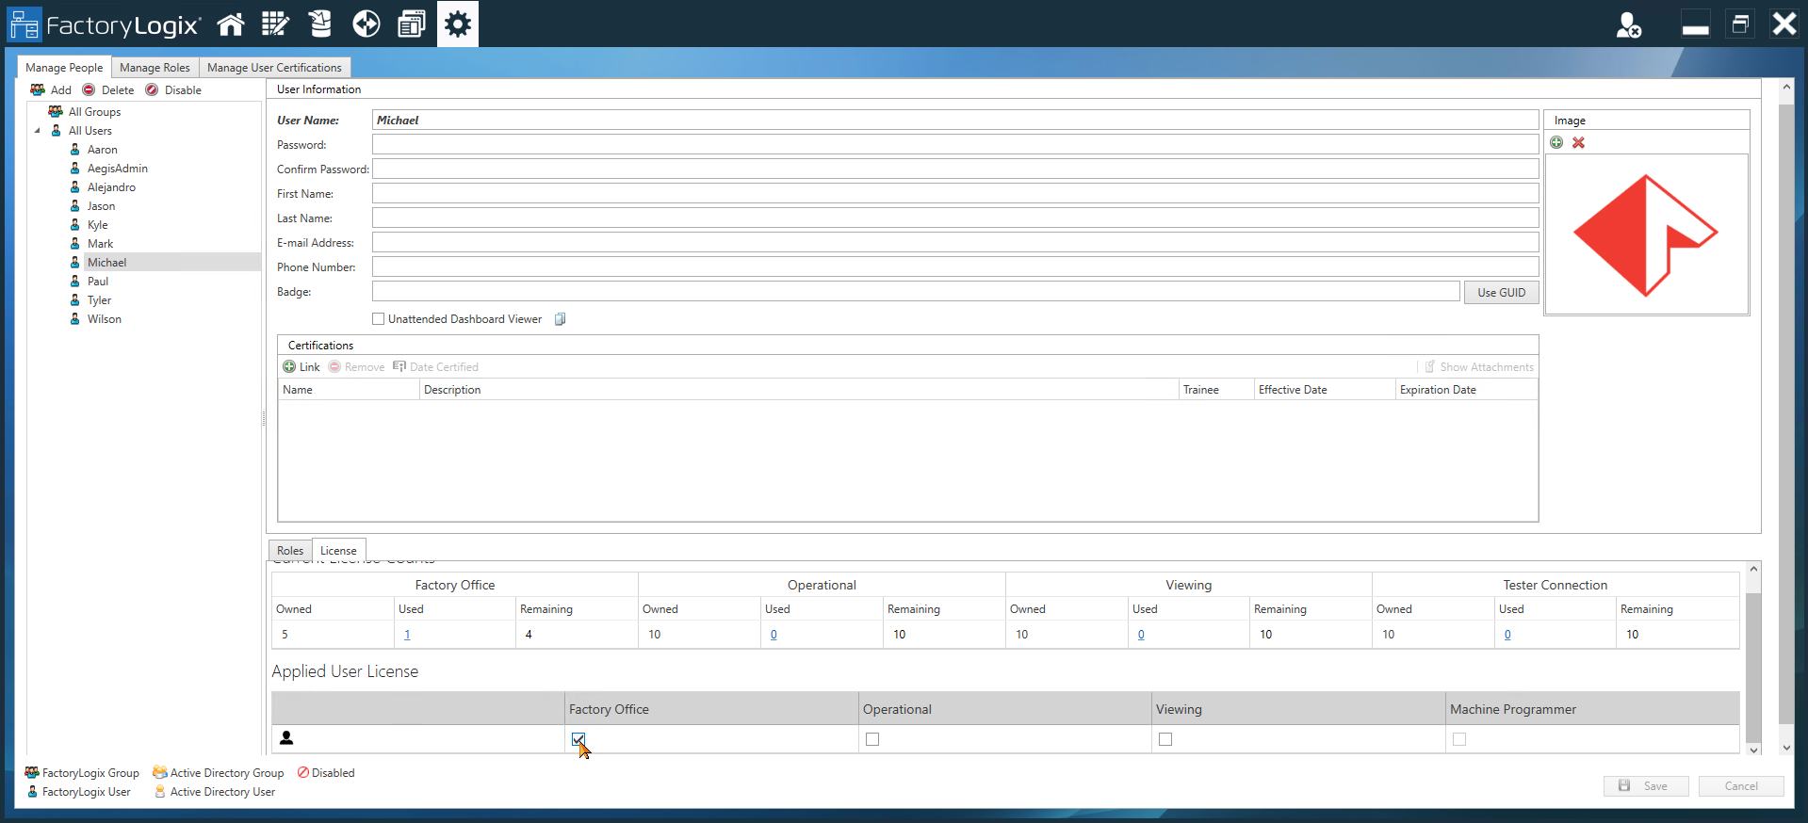Screen dimensions: 1808x823
Task: Uncheck the Factory Office license checkbox
Action: (578, 739)
